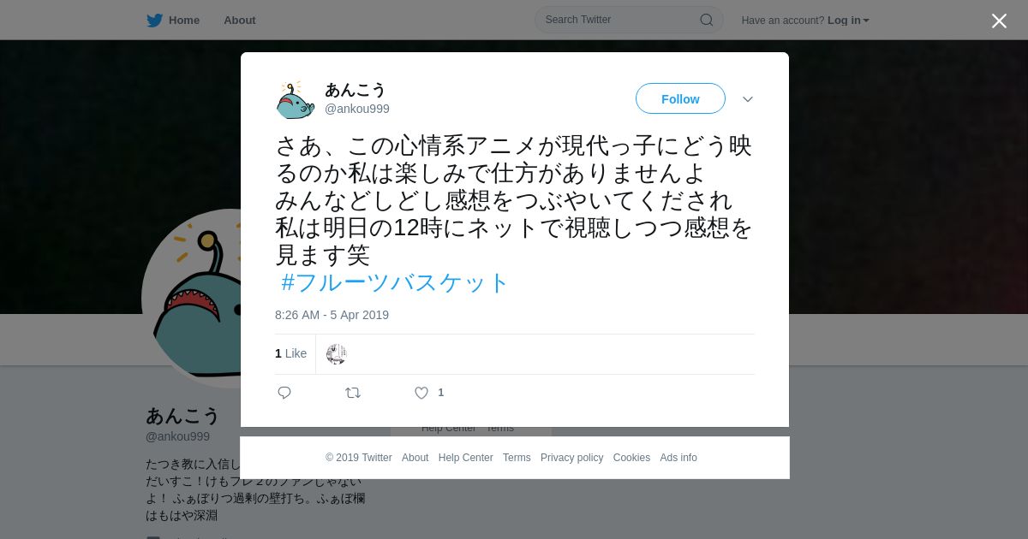Like the tweet with the heart icon
Viewport: 1028px width, 539px height.
(x=421, y=393)
